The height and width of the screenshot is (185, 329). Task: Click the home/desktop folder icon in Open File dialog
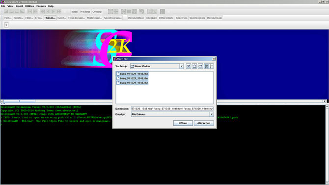pyautogui.click(x=194, y=66)
